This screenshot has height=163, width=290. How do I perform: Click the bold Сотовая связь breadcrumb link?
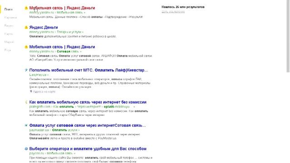[68, 52]
